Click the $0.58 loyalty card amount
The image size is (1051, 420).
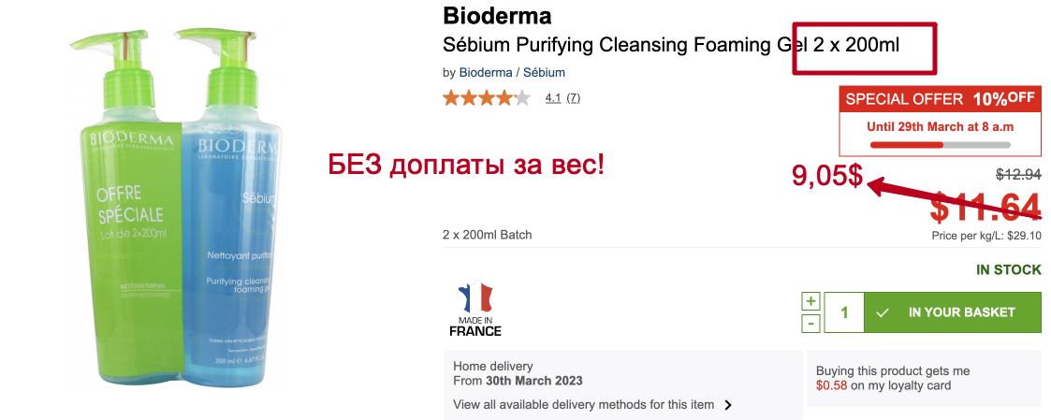point(831,385)
